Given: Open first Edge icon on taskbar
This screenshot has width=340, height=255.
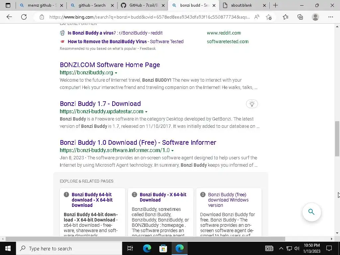Looking at the screenshot, I should click(147, 248).
